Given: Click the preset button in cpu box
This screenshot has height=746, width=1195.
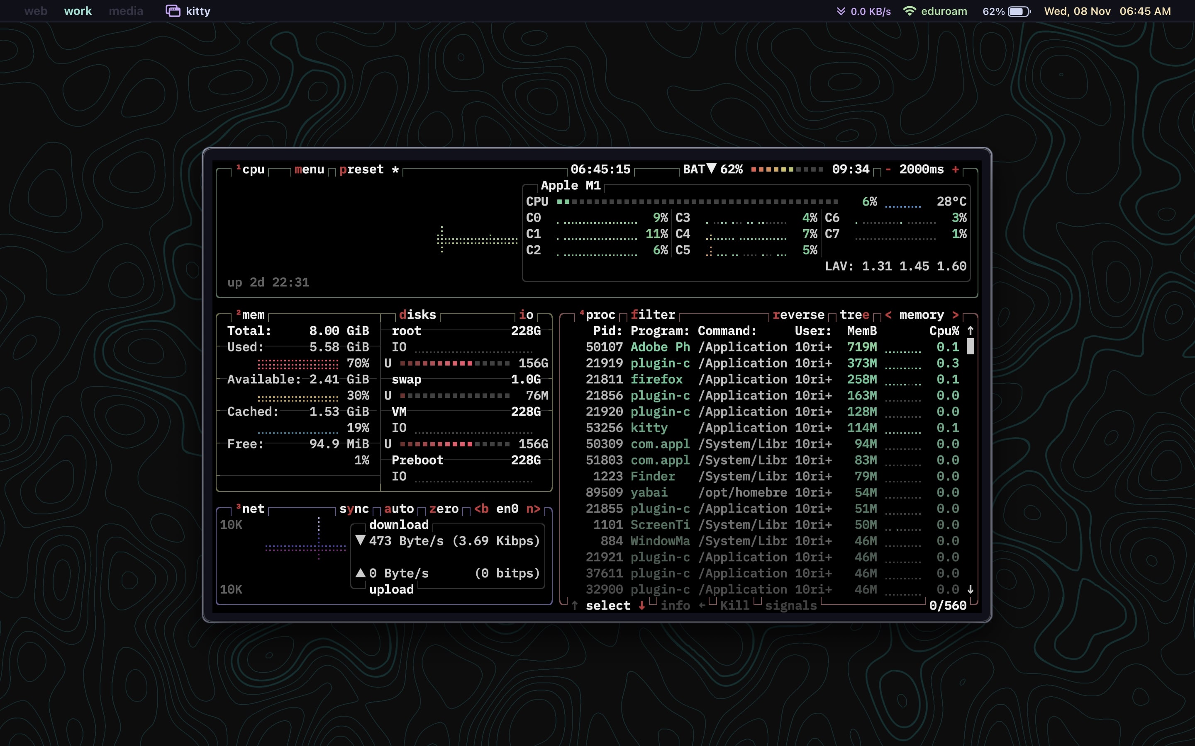Looking at the screenshot, I should pyautogui.click(x=361, y=169).
